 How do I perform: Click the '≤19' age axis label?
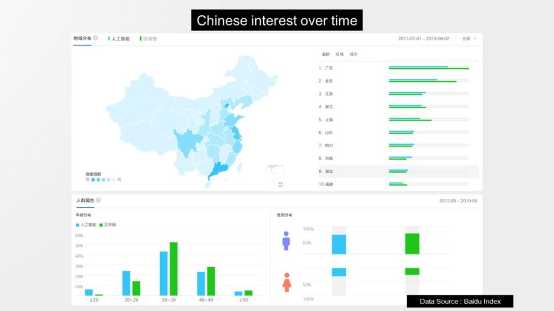tap(94, 300)
